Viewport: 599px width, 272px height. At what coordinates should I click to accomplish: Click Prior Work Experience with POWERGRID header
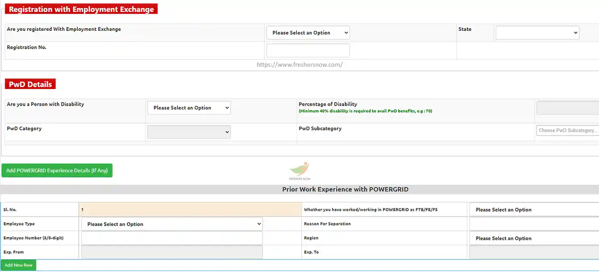(345, 189)
